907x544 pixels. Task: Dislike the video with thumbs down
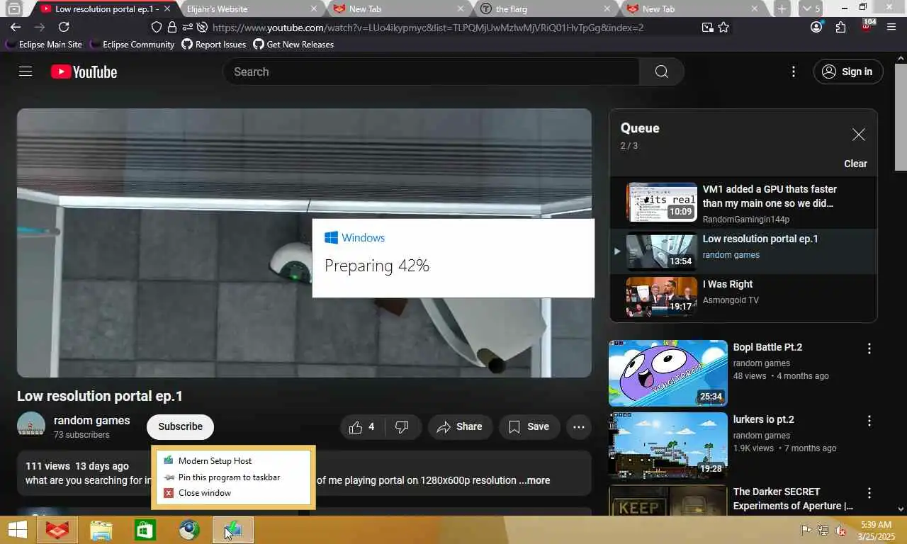pos(402,426)
